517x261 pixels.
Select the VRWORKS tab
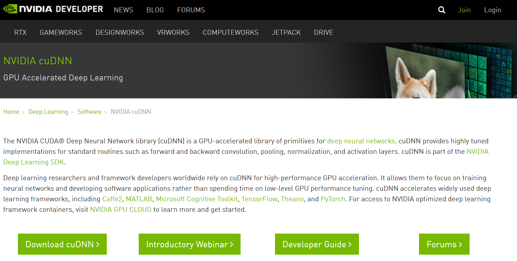(x=173, y=32)
